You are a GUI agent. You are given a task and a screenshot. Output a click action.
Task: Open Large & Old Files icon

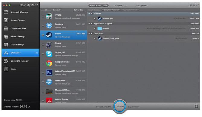pos(6,28)
